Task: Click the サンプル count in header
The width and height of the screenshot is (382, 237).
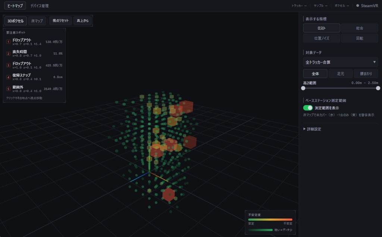Action: click(320, 6)
